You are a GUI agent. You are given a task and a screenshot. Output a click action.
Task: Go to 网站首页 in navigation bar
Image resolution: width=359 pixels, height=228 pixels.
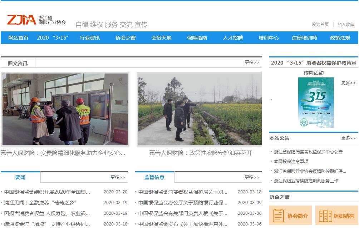(x=18, y=38)
